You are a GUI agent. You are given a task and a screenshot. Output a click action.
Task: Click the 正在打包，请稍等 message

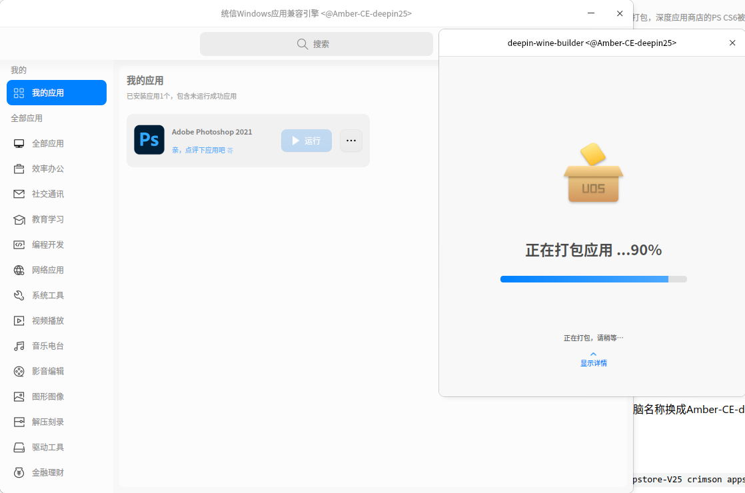pyautogui.click(x=594, y=338)
